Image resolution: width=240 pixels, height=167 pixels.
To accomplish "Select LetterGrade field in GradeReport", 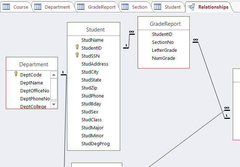I will [164, 50].
